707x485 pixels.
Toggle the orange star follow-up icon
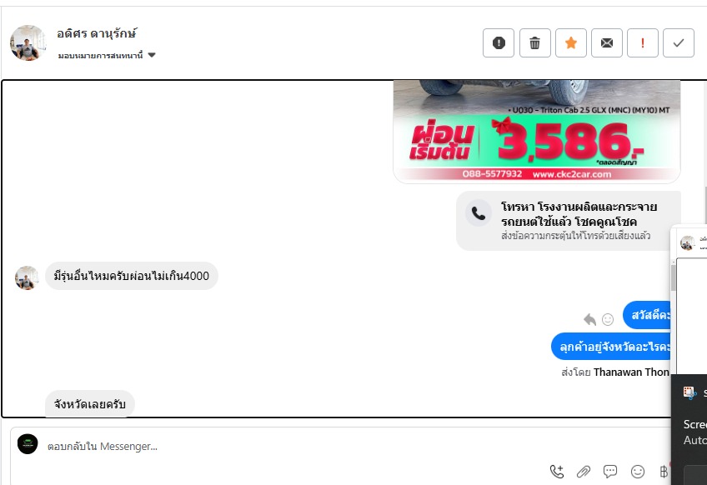click(x=571, y=42)
